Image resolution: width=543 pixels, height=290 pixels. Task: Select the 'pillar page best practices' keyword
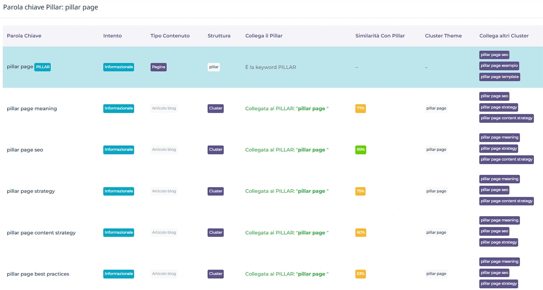[38, 274]
